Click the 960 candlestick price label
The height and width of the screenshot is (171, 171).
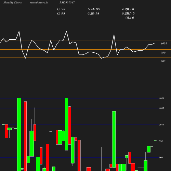pyautogui.click(x=161, y=157)
